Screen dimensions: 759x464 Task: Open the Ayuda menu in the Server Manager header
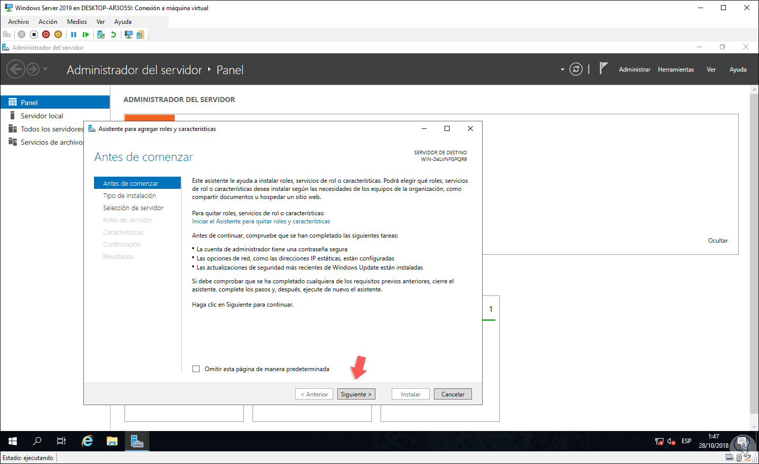point(738,70)
